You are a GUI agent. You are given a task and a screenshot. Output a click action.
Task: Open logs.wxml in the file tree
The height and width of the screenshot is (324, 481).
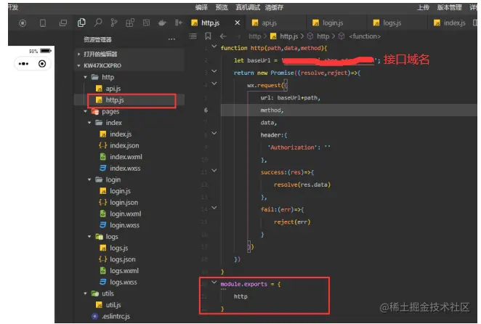124,271
